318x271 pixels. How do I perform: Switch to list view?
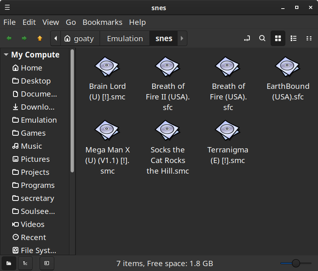pyautogui.click(x=294, y=38)
